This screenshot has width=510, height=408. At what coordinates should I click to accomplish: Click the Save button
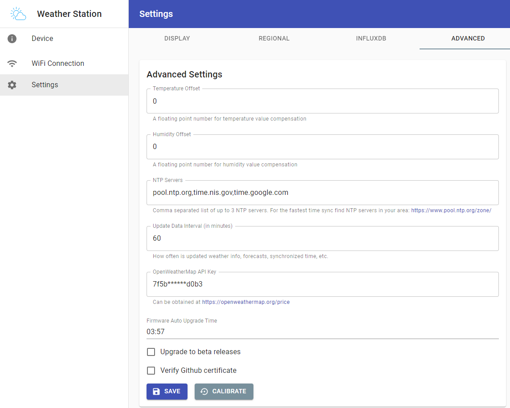click(167, 392)
